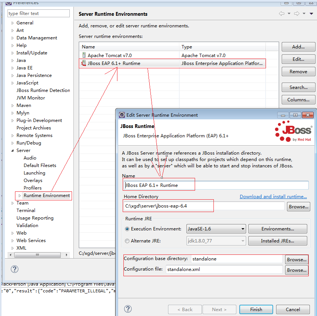Expand the Web Services node
The width and height of the screenshot is (317, 316).
click(12, 241)
